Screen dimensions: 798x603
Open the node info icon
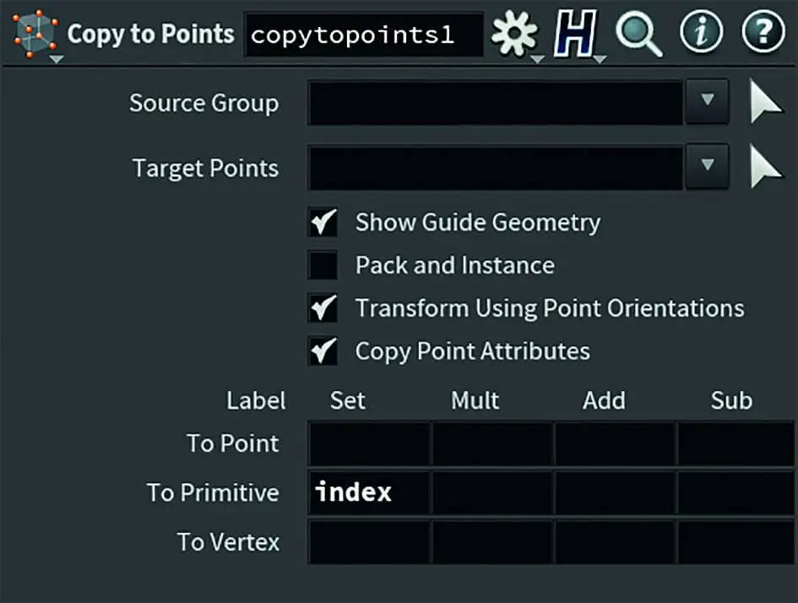[701, 34]
